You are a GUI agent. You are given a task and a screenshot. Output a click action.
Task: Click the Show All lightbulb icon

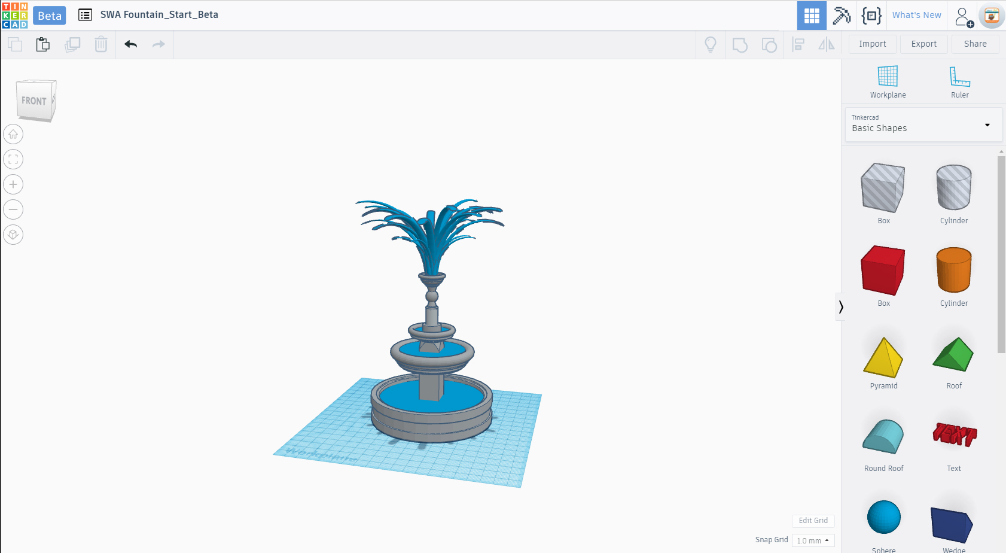(711, 44)
